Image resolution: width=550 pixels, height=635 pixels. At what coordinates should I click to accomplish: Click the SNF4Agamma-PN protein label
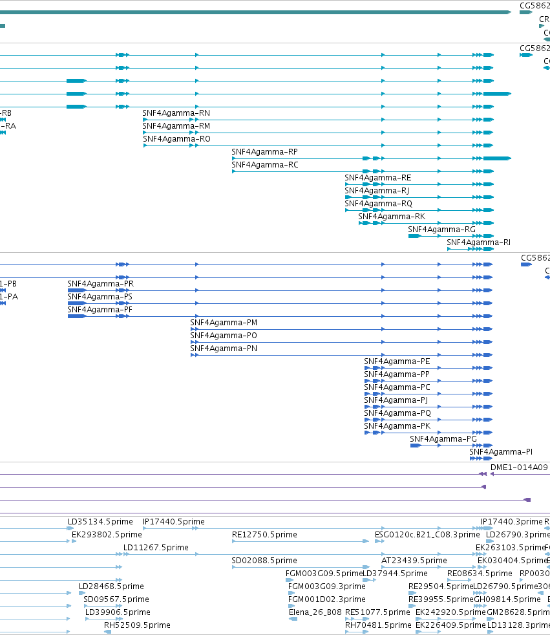224,349
